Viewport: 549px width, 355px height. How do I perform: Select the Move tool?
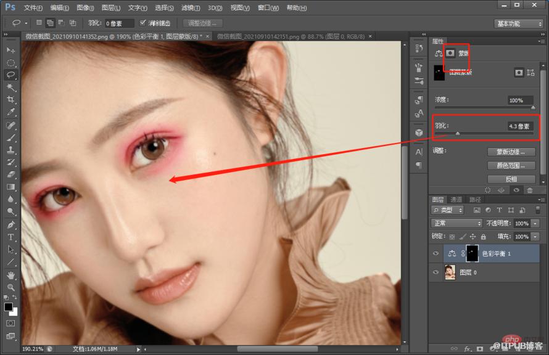click(x=10, y=51)
